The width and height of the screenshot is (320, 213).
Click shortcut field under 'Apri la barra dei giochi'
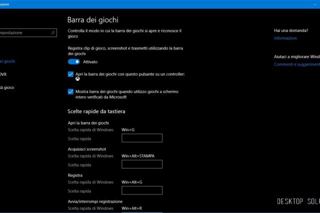tap(142, 138)
